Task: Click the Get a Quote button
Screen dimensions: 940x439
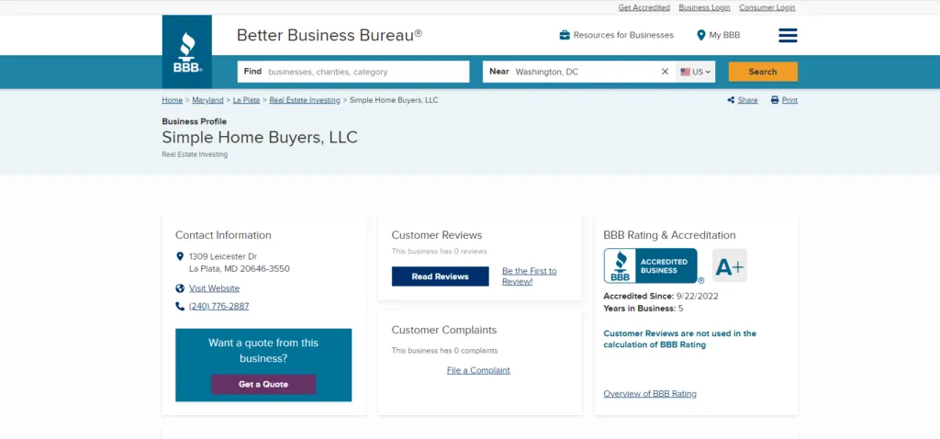Action: 263,384
